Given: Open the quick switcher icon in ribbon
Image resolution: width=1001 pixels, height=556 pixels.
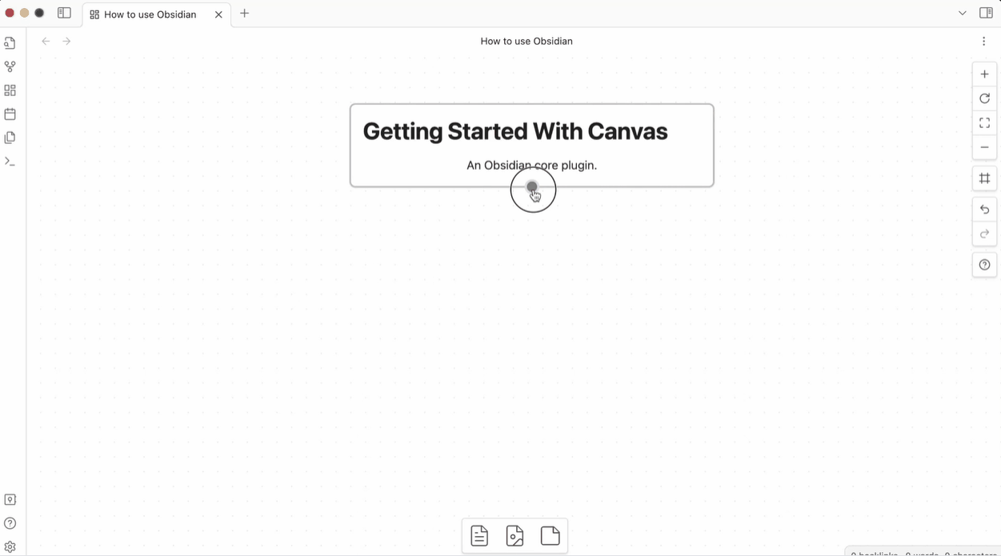Looking at the screenshot, I should point(10,43).
